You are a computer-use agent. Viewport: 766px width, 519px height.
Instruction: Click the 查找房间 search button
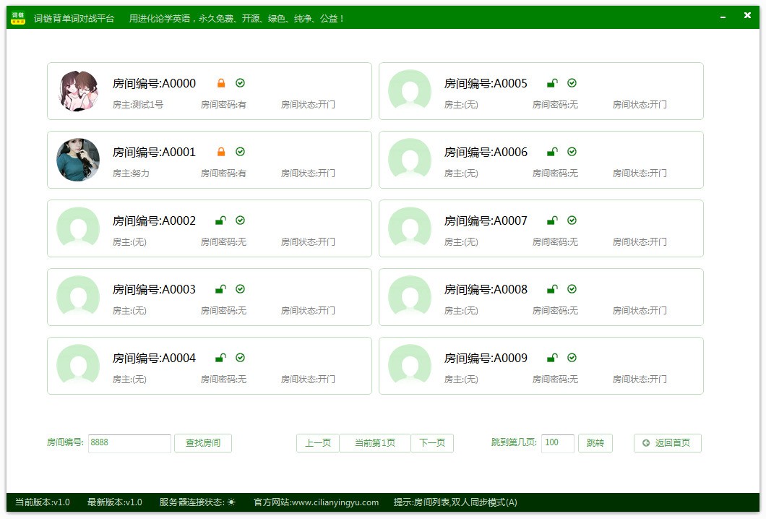(x=203, y=443)
